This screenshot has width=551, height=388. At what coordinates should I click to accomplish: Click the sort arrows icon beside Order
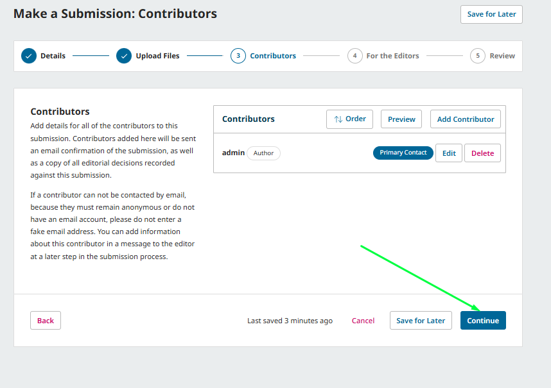338,119
